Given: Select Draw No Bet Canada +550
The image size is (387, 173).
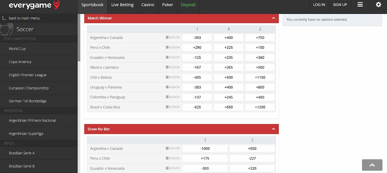Looking at the screenshot, I should click(x=252, y=148).
